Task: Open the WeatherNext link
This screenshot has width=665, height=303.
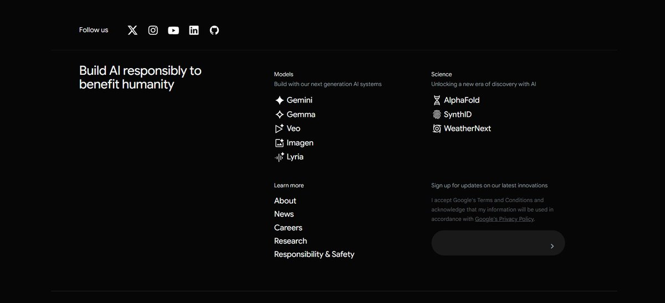Action: (467, 129)
